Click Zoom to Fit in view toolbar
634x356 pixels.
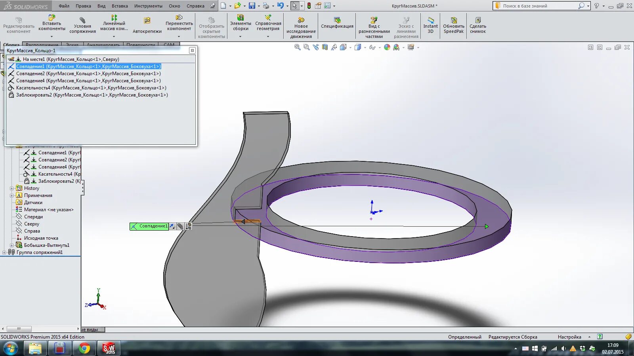[x=297, y=47]
